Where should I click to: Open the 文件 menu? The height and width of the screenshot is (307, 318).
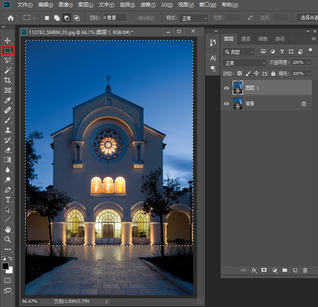pos(25,5)
